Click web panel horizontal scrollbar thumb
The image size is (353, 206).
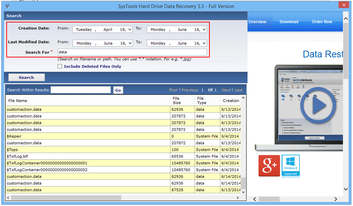[269, 199]
